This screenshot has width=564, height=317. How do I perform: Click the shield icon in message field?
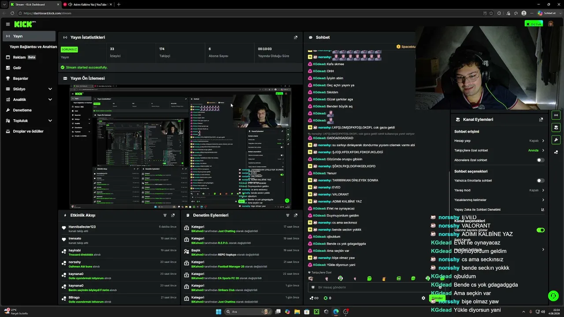pos(313,287)
